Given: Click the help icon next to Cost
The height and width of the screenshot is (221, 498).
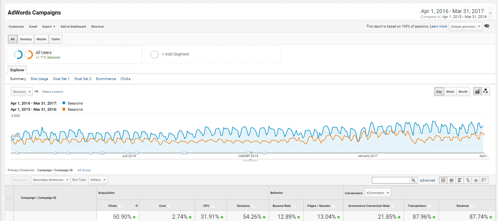Looking at the screenshot, I should point(170,206).
